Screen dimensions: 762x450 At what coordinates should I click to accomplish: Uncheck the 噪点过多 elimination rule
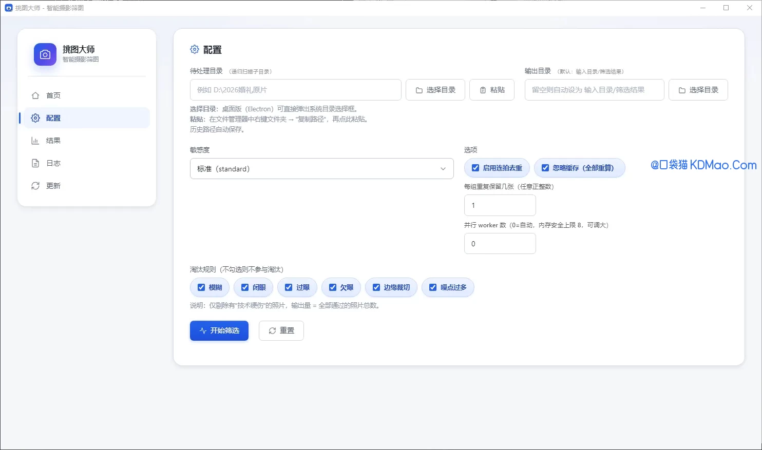pos(433,287)
